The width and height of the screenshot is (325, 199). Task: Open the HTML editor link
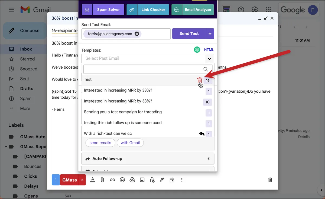209,50
